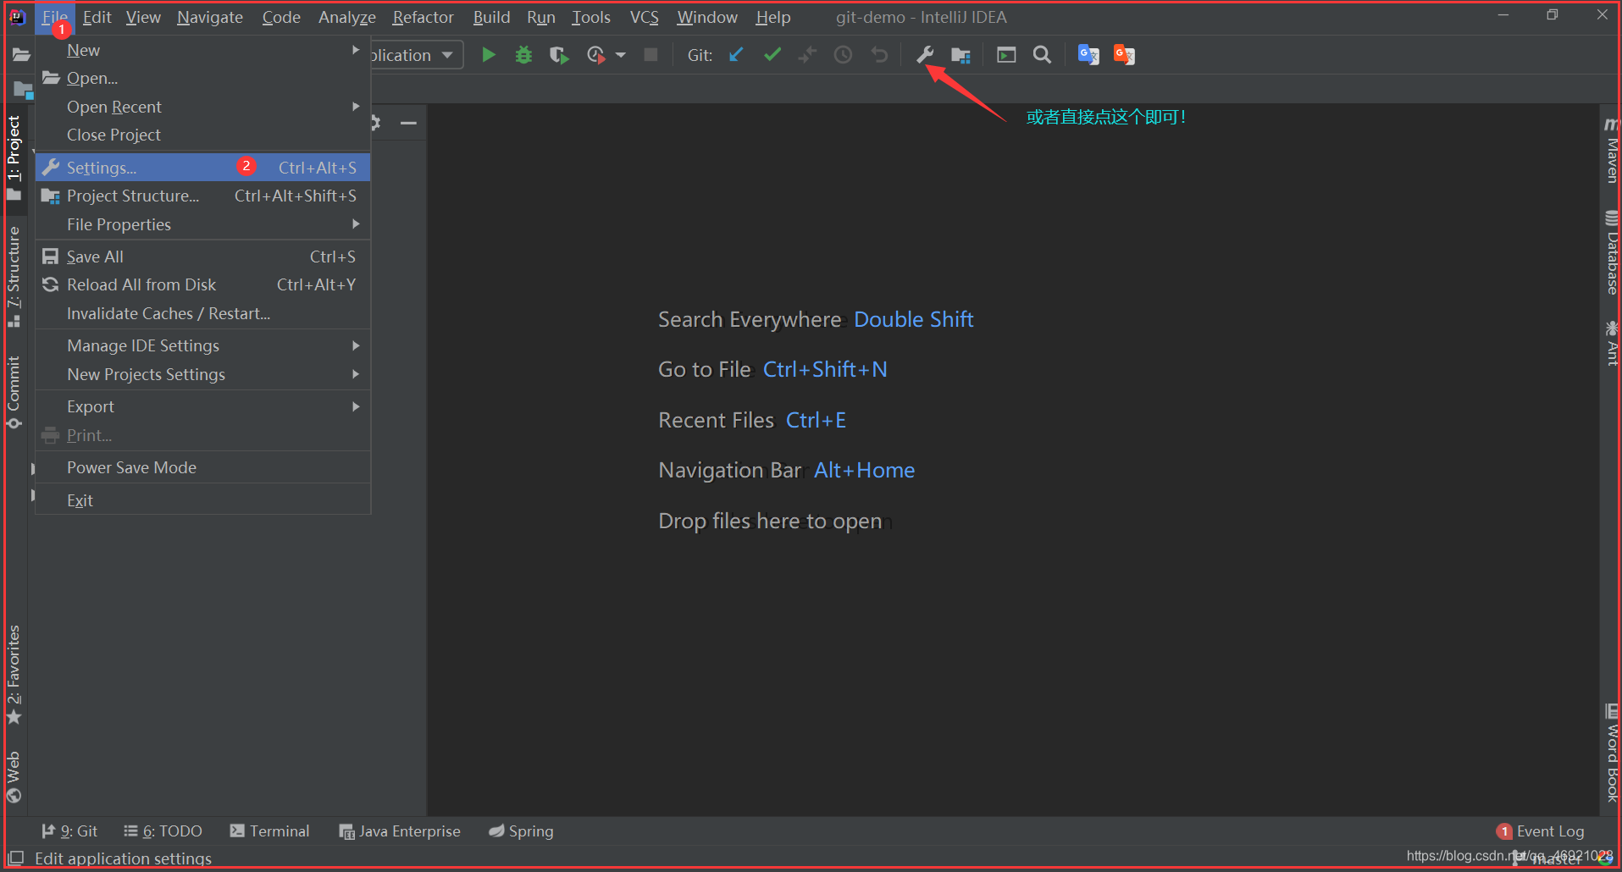Click Git Show History clock icon
Screen dimensions: 1622x872
(x=843, y=55)
